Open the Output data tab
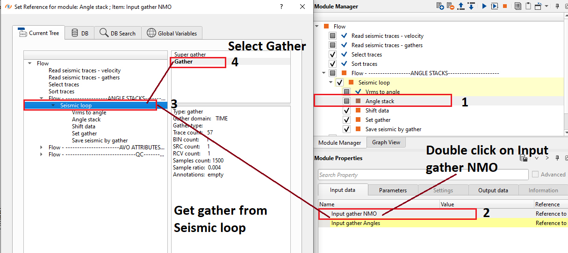Screen dimensions: 568x253 click(493, 190)
